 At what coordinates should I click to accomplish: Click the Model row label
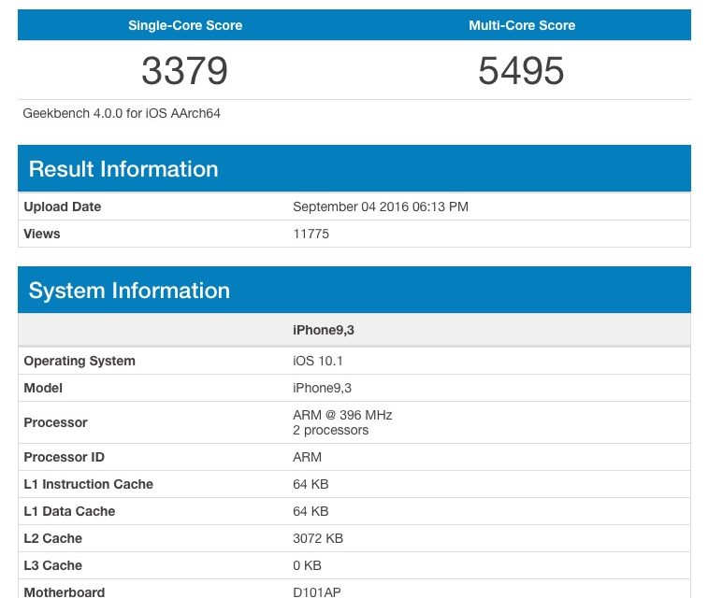coord(43,388)
